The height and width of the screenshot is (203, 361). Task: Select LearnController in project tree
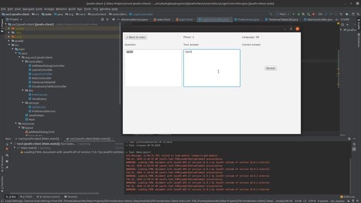click(x=42, y=70)
